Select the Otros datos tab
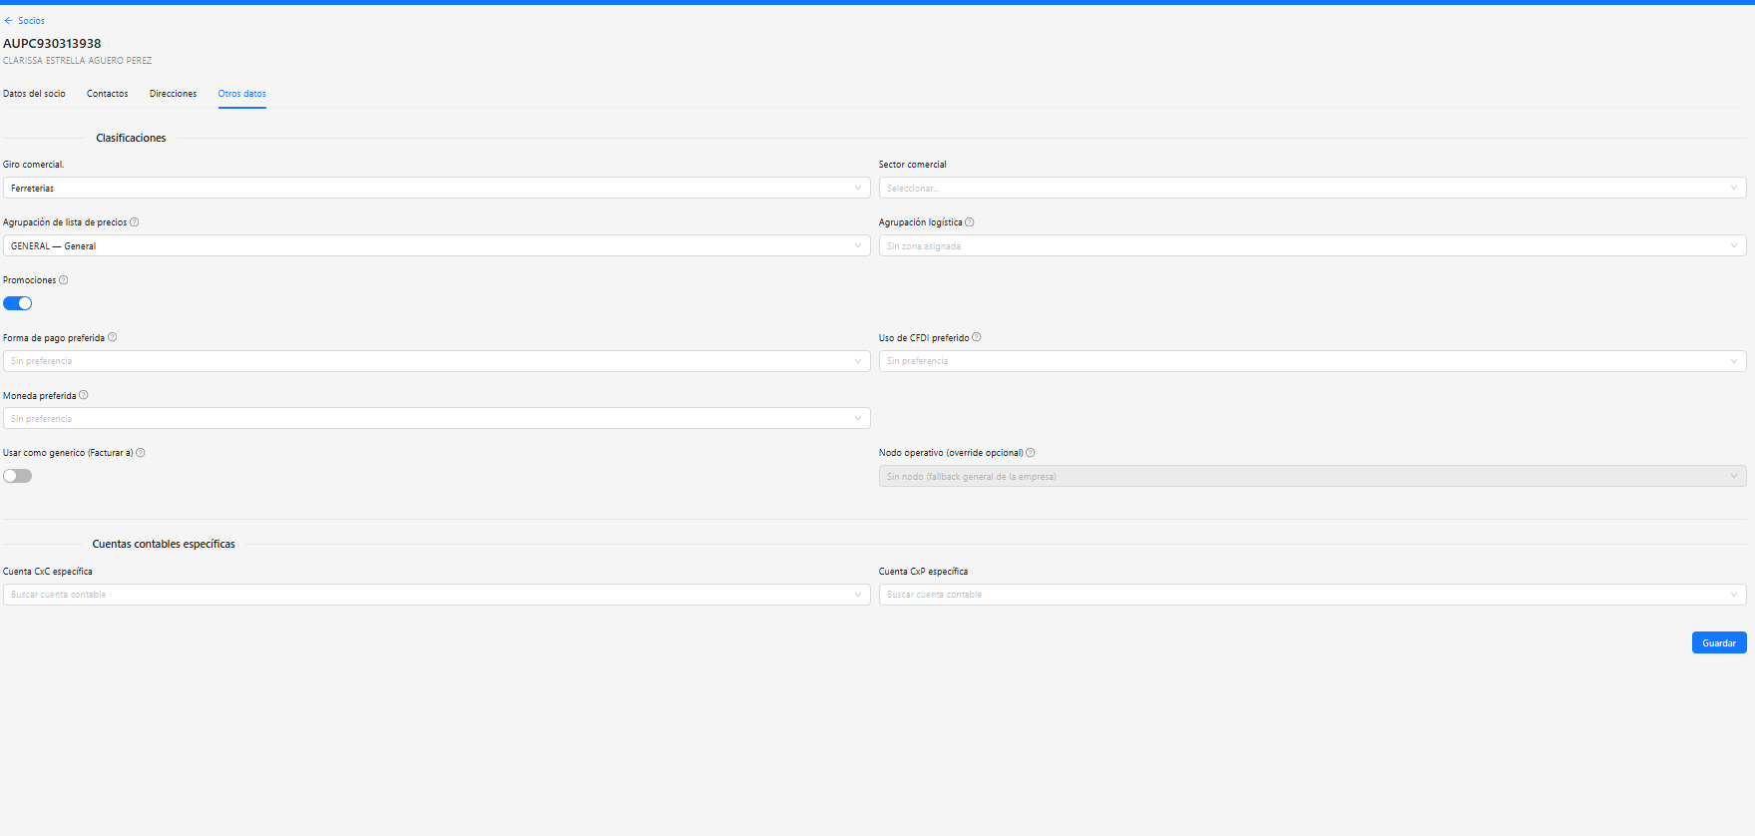The height and width of the screenshot is (836, 1755). pyautogui.click(x=242, y=94)
